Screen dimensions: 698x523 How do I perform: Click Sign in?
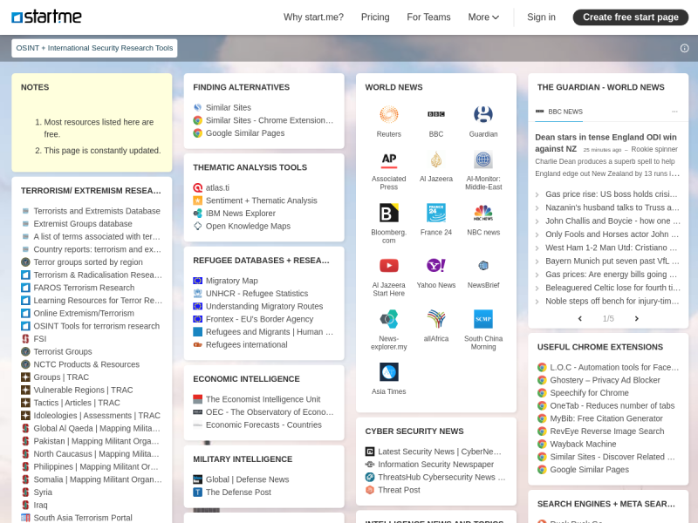point(541,17)
